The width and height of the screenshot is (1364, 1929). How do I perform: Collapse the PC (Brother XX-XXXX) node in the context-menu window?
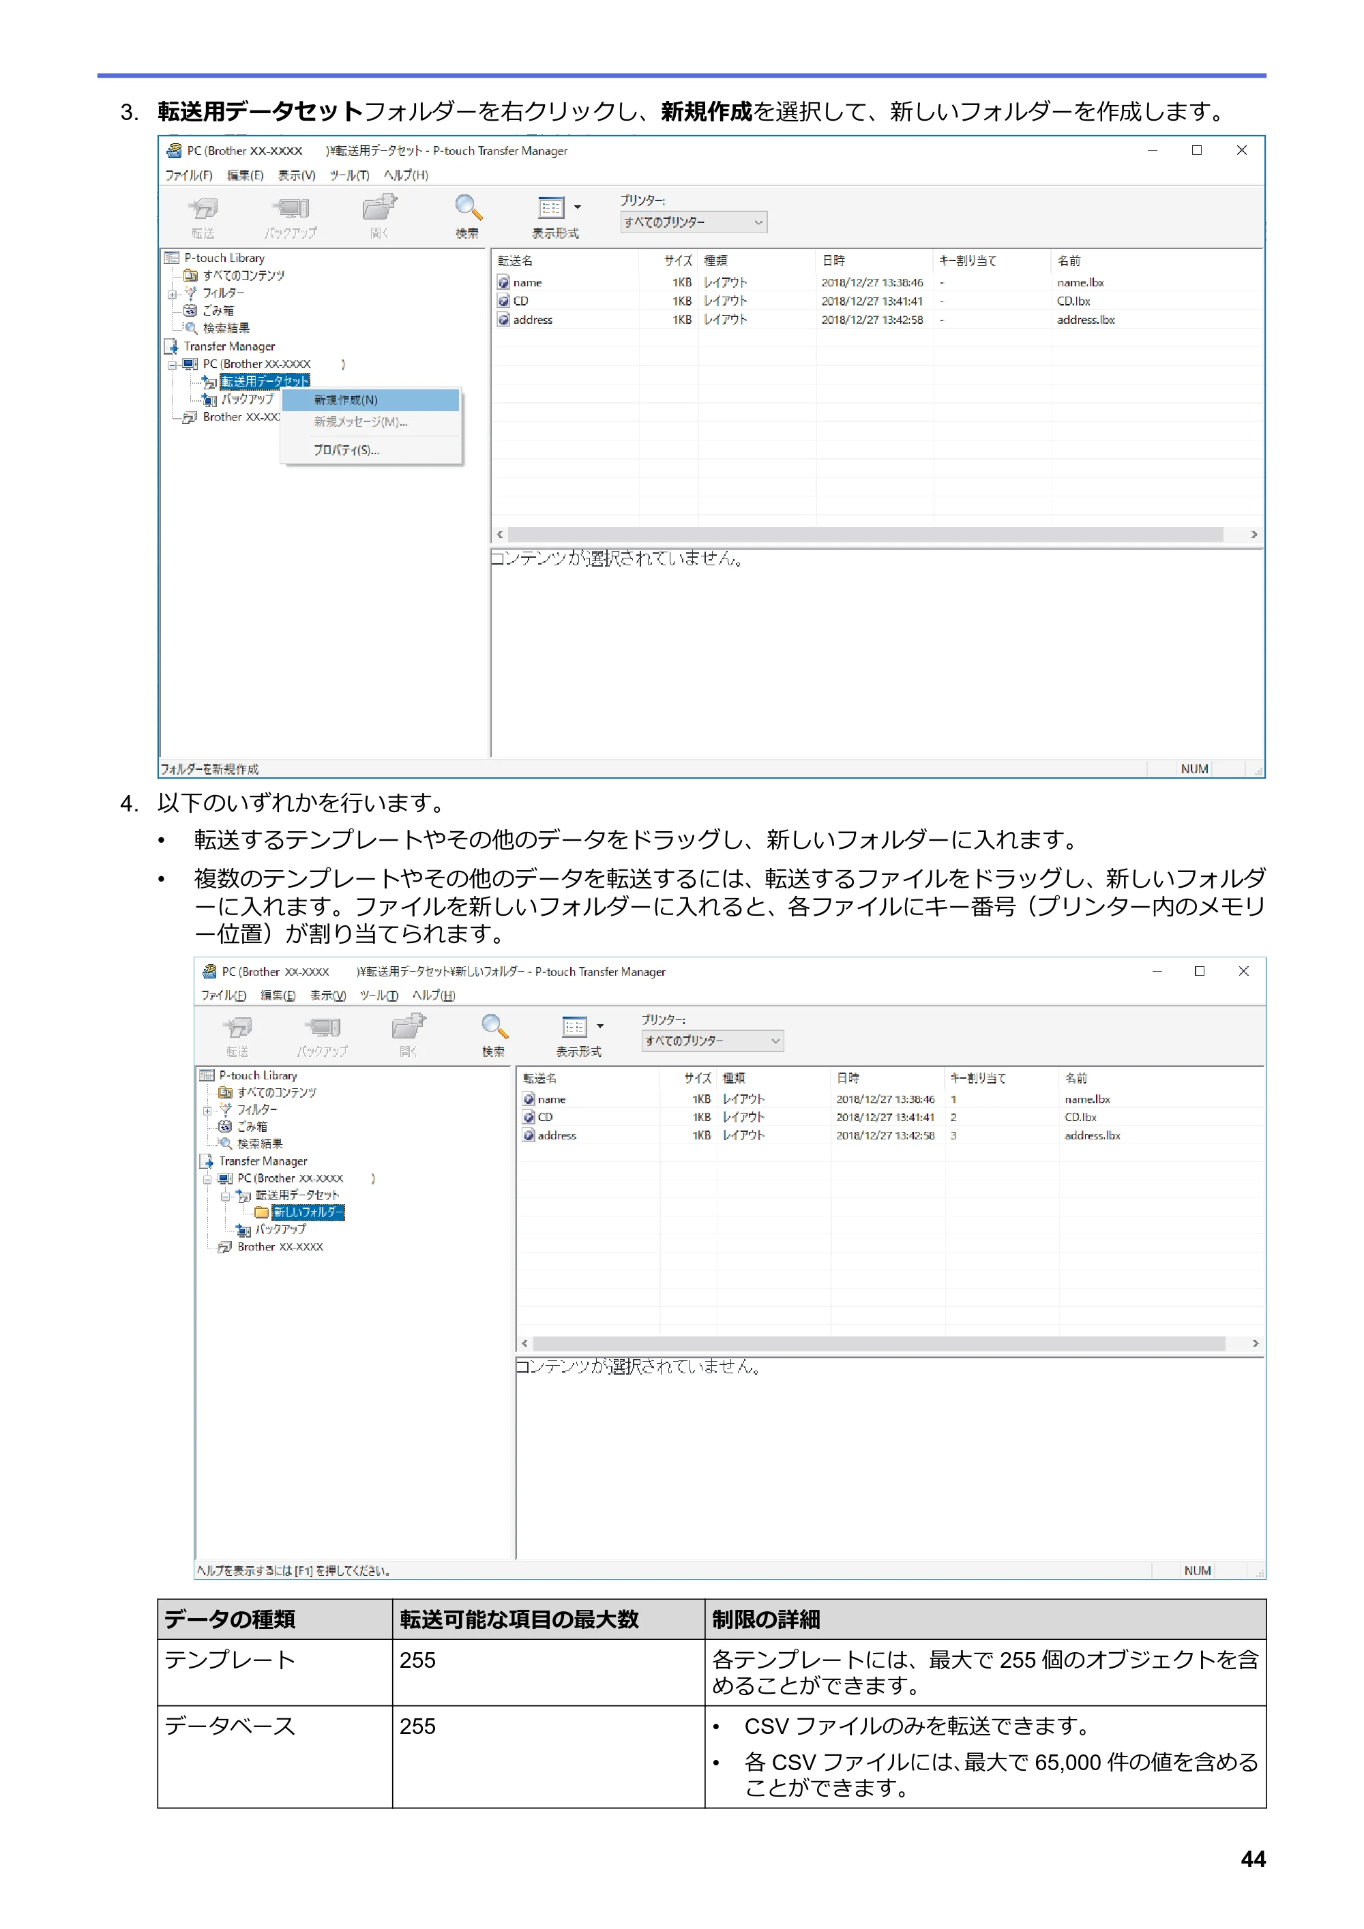(171, 365)
